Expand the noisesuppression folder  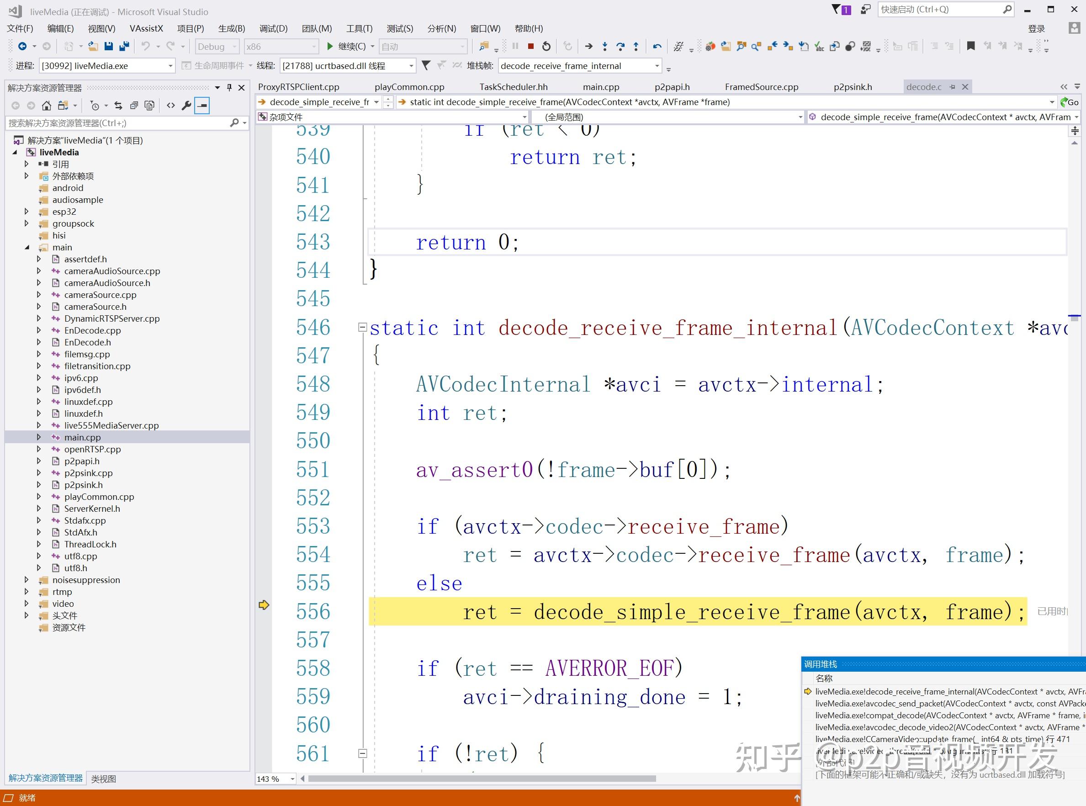[x=27, y=580]
